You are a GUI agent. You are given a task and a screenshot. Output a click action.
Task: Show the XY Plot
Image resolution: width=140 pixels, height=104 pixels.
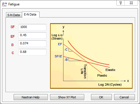pyautogui.click(x=67, y=97)
